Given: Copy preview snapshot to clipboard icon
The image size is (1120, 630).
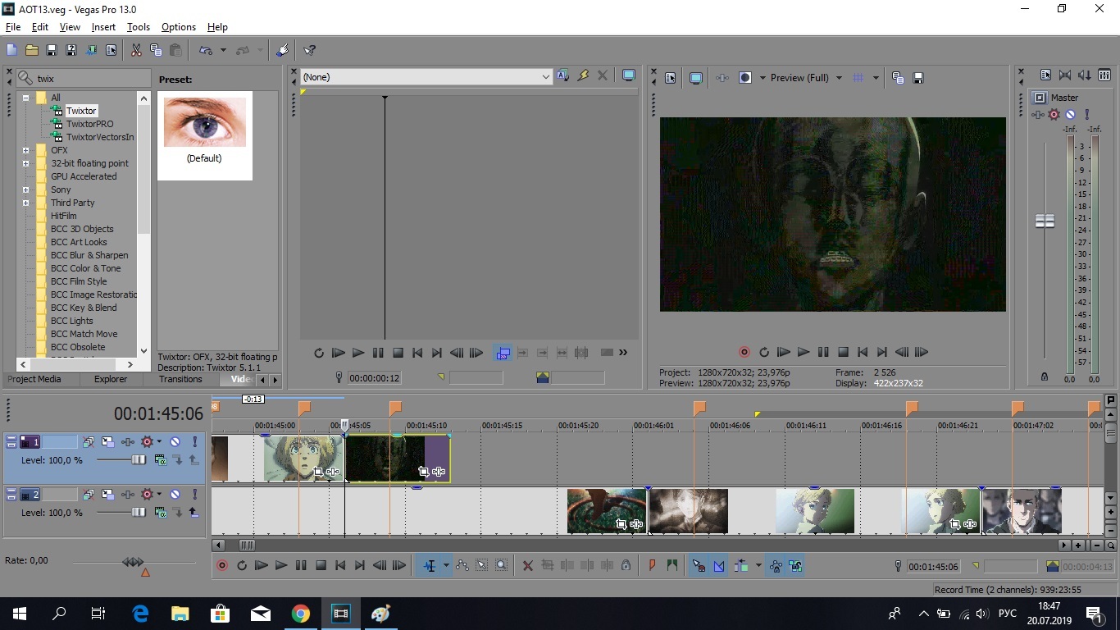Looking at the screenshot, I should point(898,78).
